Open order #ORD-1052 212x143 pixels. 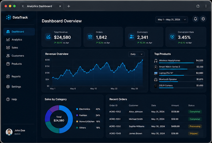(x=115, y=112)
